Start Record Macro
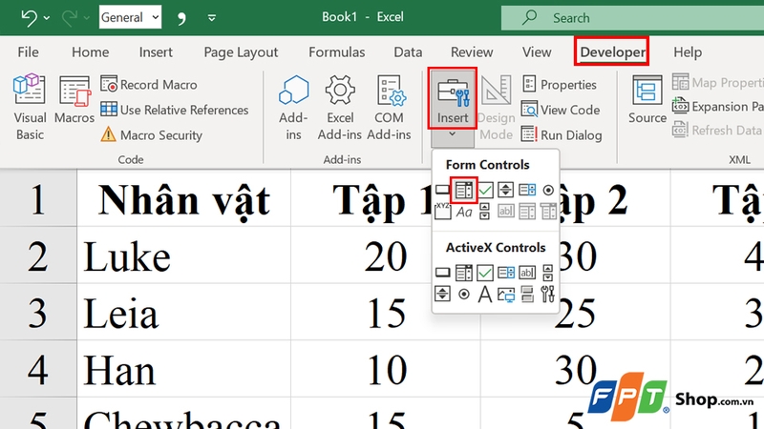Viewport: 764px width, 429px height. coord(149,84)
